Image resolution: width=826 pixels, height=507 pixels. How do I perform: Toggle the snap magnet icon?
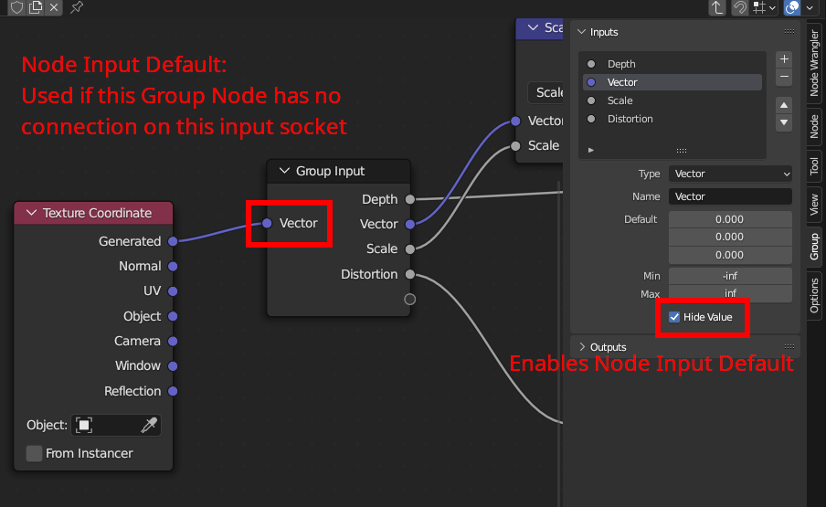click(x=739, y=7)
